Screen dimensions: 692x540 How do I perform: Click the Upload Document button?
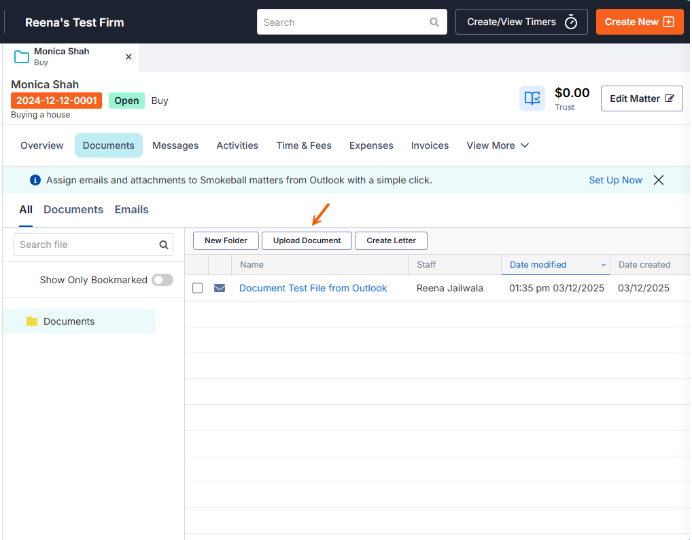pos(307,240)
